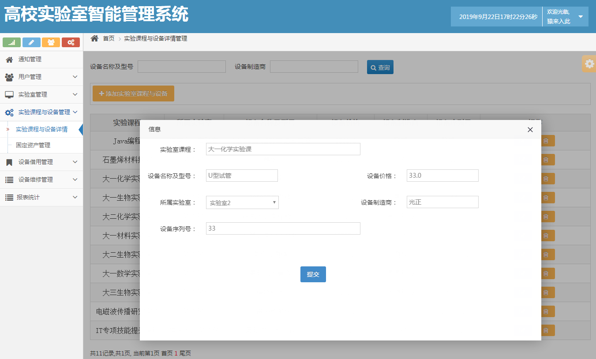The image size is (596, 359).
Task: Click the trash icon in the 大二生物 row
Action: pyautogui.click(x=546, y=254)
